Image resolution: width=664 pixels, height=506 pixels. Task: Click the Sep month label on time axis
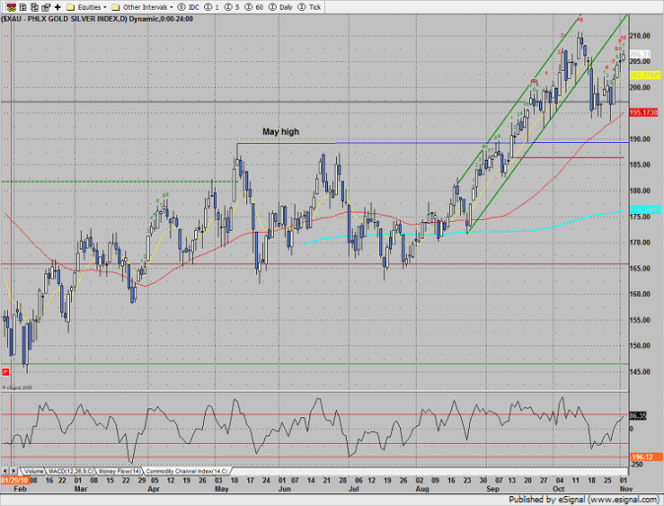coord(493,489)
